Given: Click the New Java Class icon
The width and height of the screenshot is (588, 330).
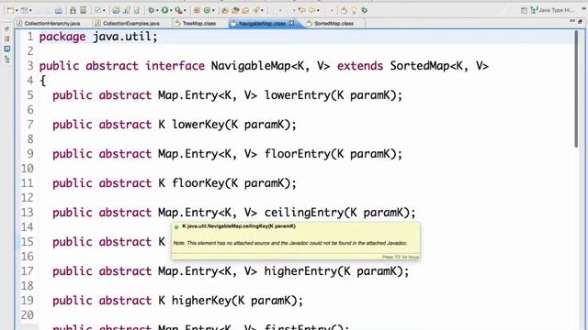Looking at the screenshot, I should 207,10.
